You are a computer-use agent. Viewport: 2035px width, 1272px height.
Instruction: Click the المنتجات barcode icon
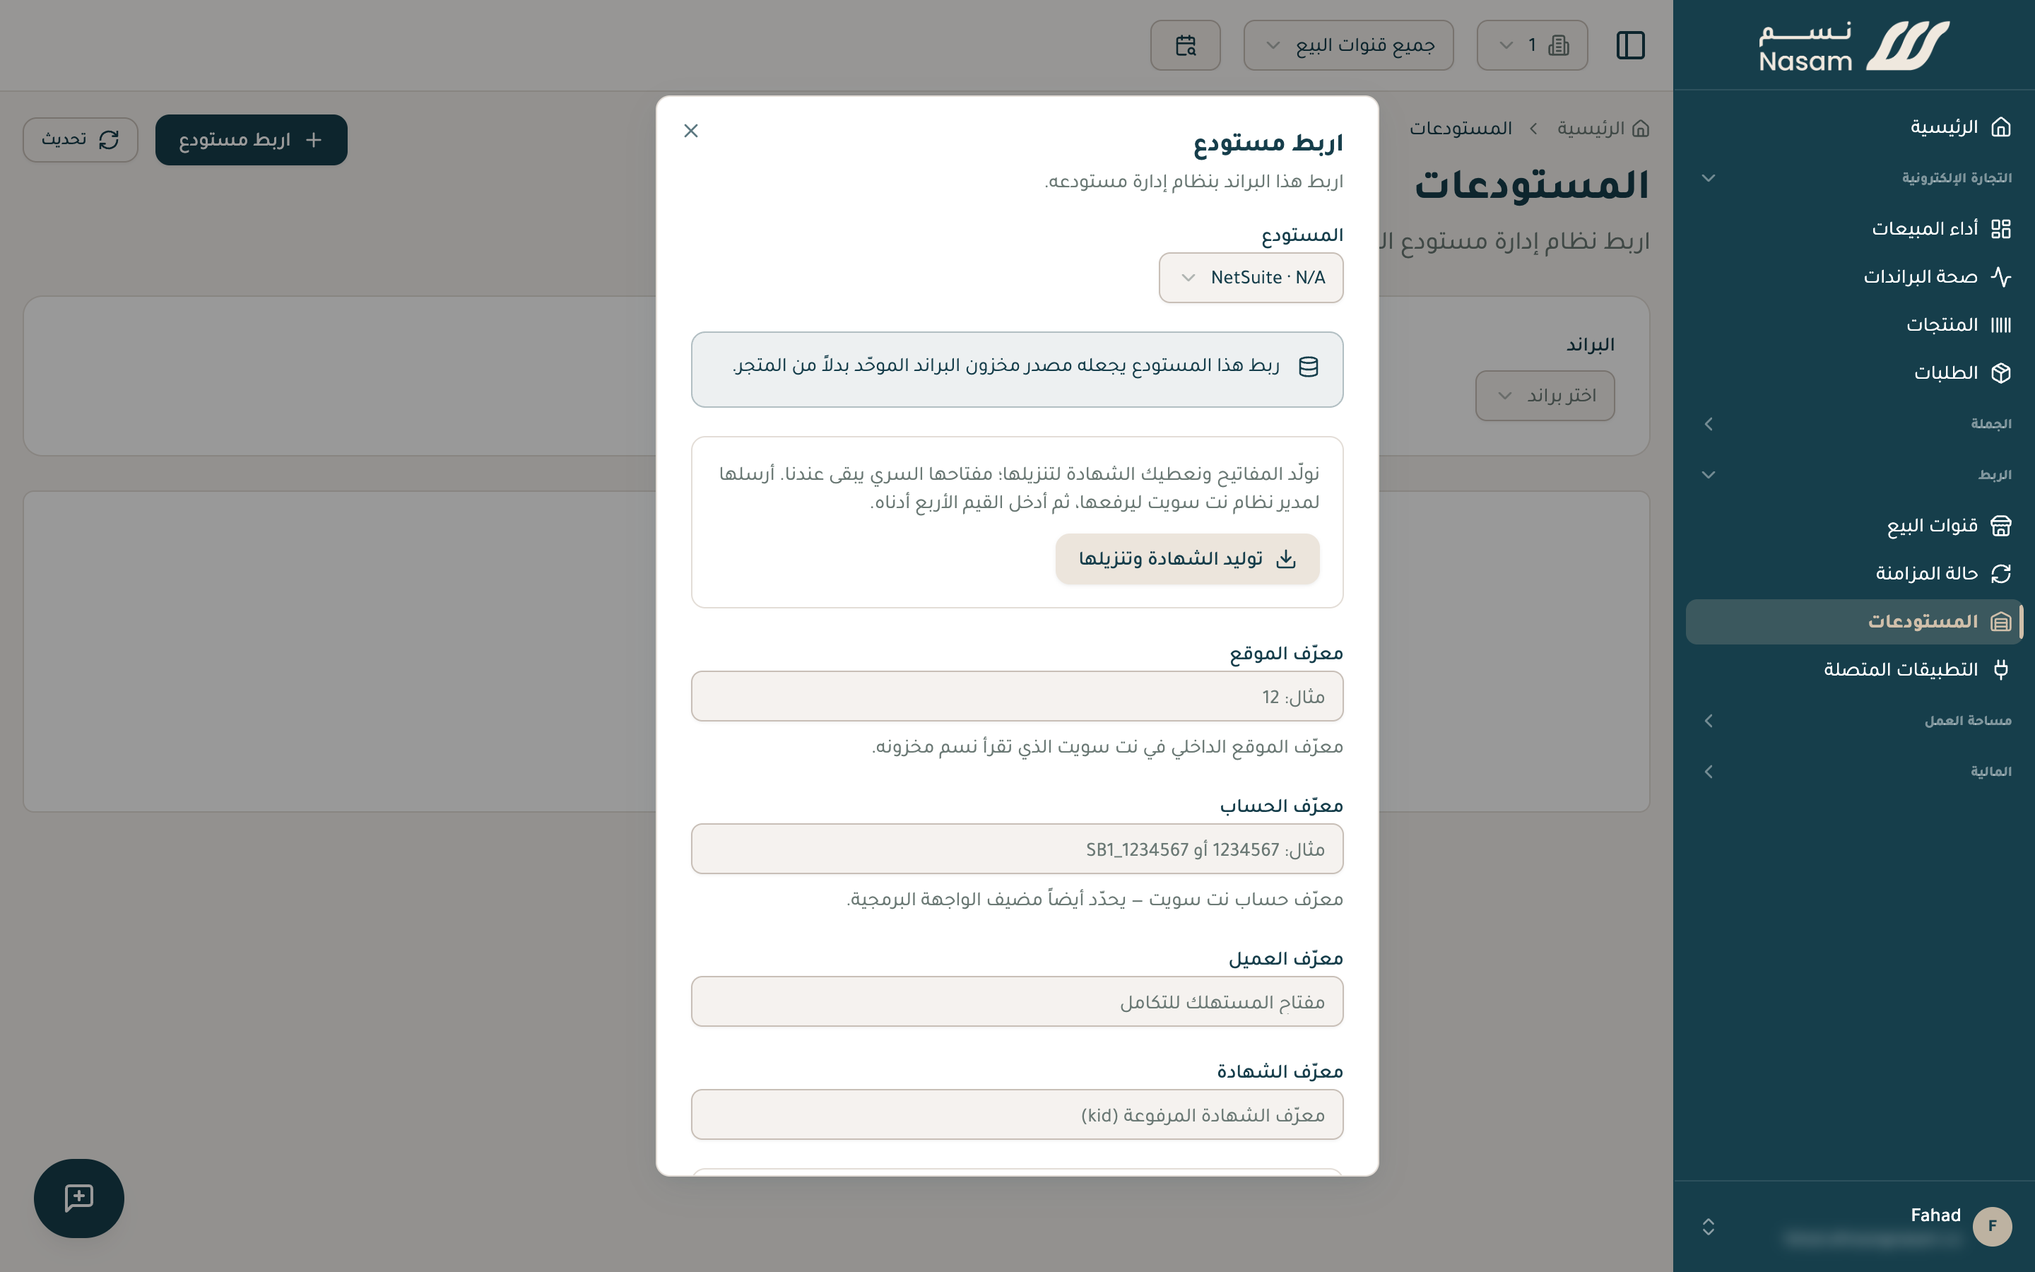[2001, 325]
